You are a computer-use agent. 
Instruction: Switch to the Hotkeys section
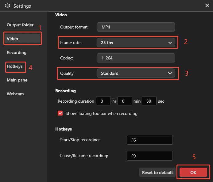pos(15,66)
